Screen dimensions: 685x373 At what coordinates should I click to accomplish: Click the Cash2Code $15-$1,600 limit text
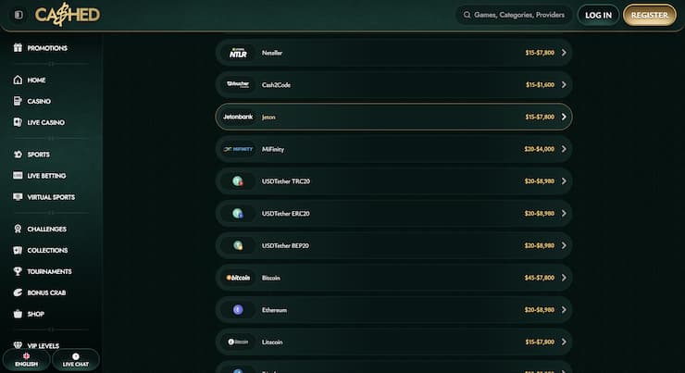click(x=540, y=85)
